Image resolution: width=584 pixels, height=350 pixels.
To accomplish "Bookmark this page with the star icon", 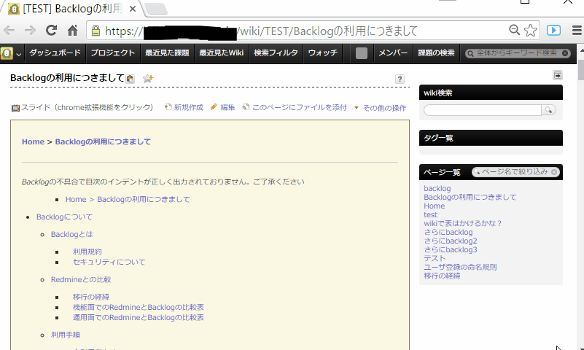I will 530,31.
